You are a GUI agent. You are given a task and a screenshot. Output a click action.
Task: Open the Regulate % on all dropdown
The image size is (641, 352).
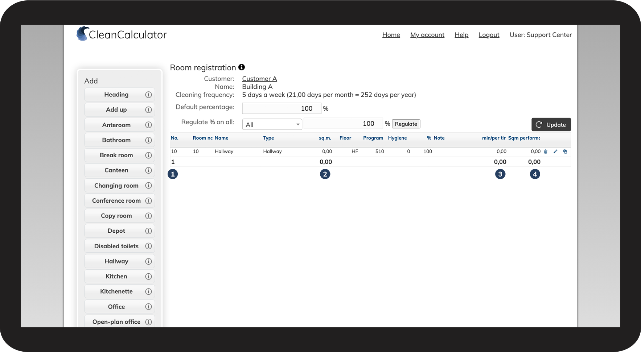pyautogui.click(x=272, y=124)
